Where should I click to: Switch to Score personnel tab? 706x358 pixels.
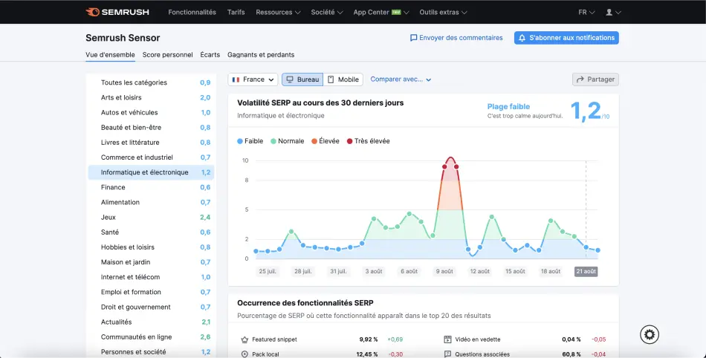coord(167,55)
